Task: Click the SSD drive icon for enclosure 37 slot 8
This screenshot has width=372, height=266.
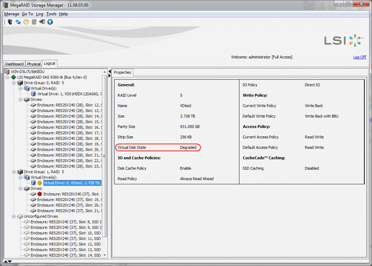Action: [27, 222]
